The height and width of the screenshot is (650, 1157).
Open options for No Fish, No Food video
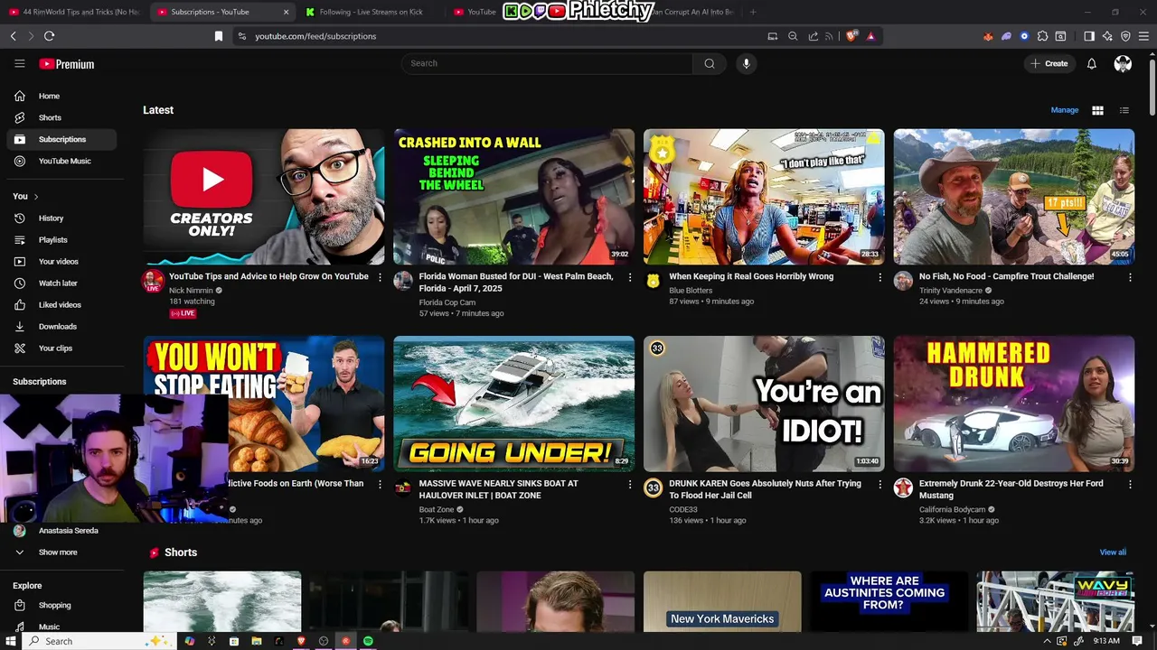click(1130, 277)
